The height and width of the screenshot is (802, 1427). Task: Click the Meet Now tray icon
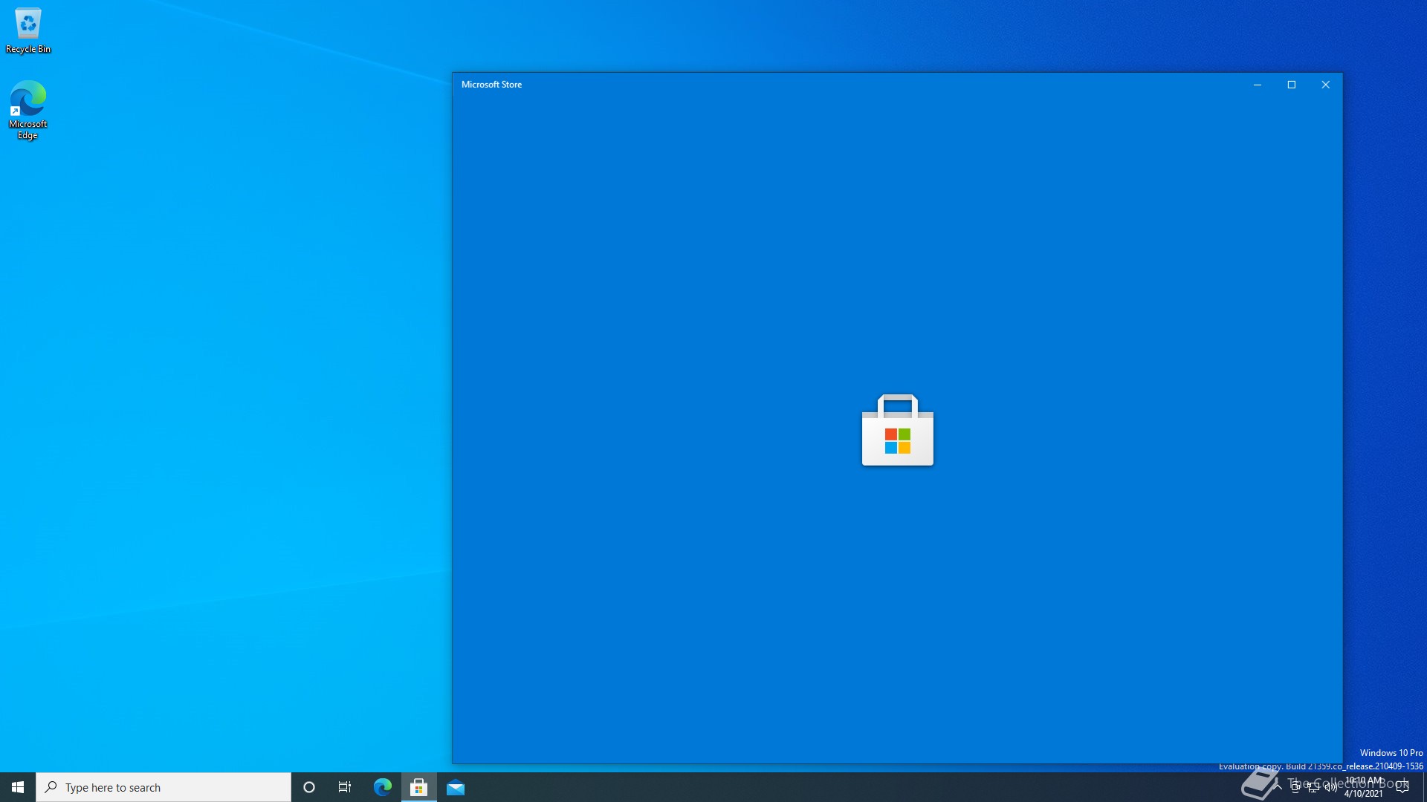(1295, 787)
